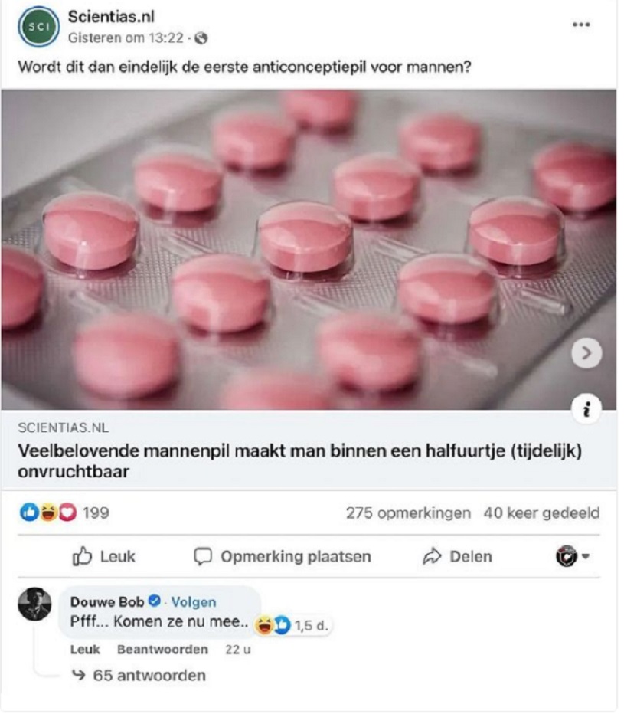Open the three-dot post options menu
624x714 pixels.
pos(580,25)
